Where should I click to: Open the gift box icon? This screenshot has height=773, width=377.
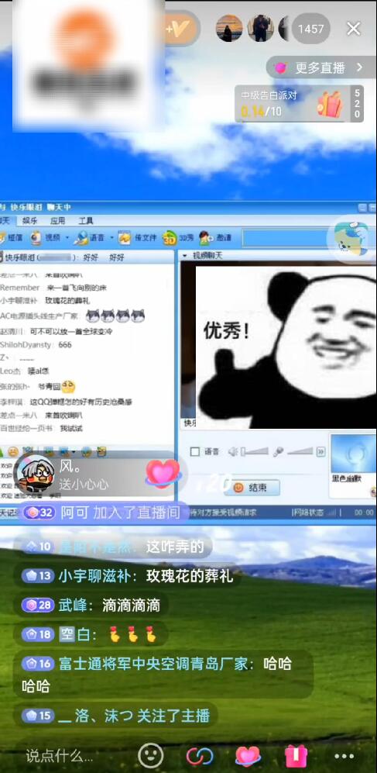[x=296, y=754]
